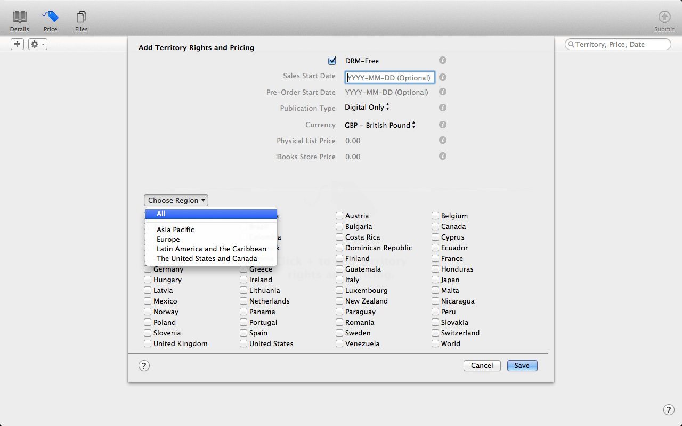Select the Price tag toolbar icon
The width and height of the screenshot is (682, 426).
click(51, 17)
